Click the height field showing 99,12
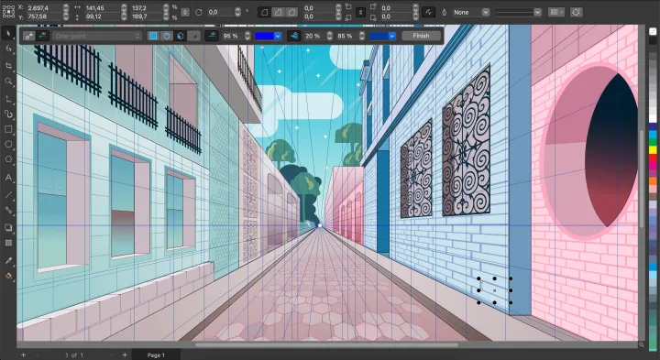660x360 pixels. [103, 16]
